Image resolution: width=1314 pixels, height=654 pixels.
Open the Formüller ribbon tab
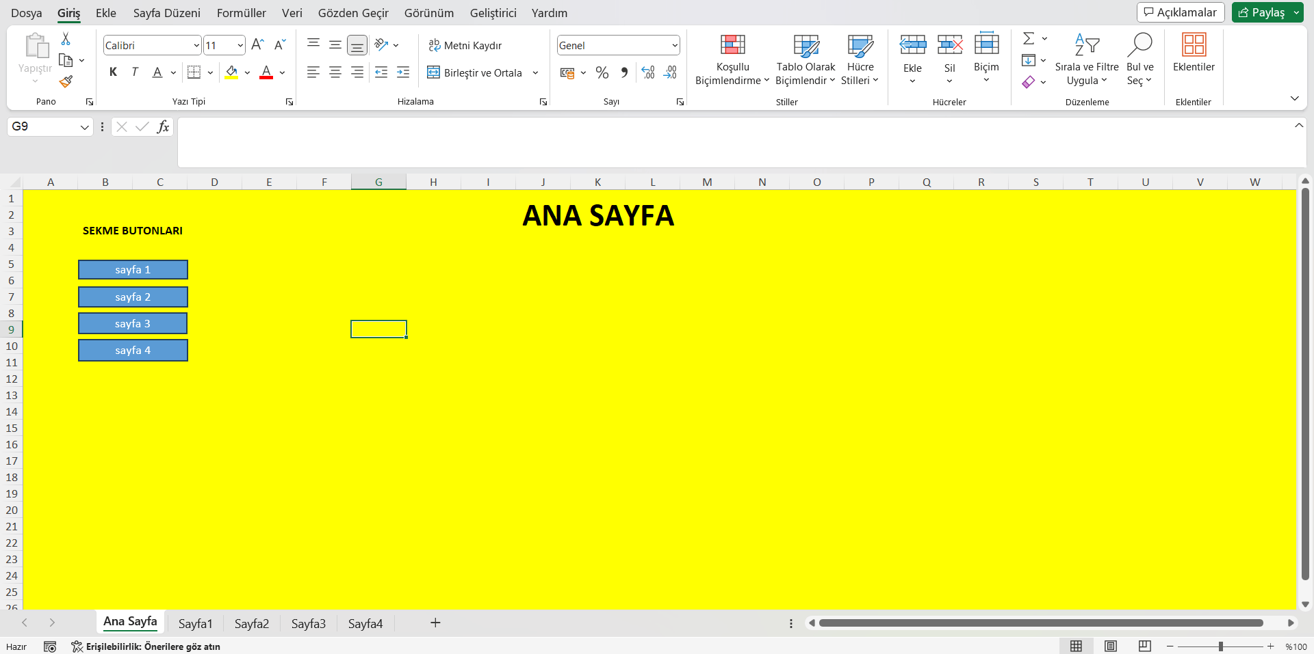coord(242,13)
